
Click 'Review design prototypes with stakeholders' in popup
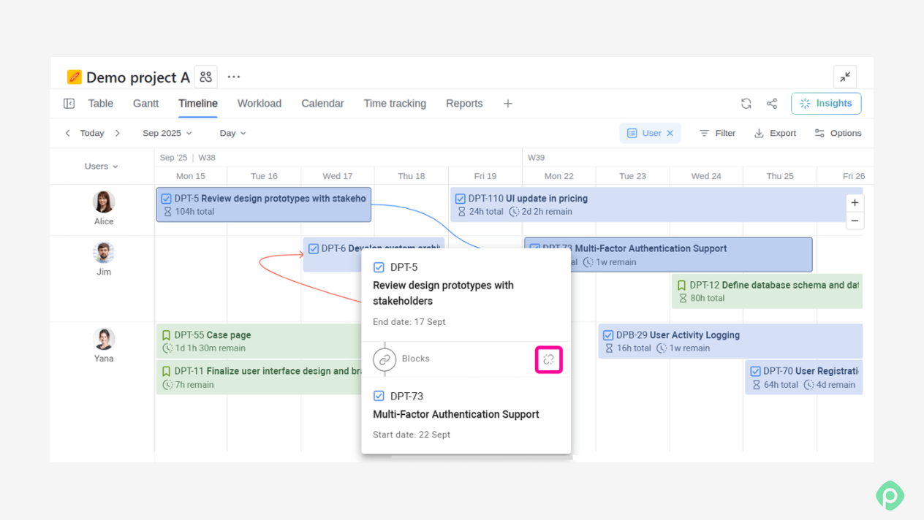point(443,293)
